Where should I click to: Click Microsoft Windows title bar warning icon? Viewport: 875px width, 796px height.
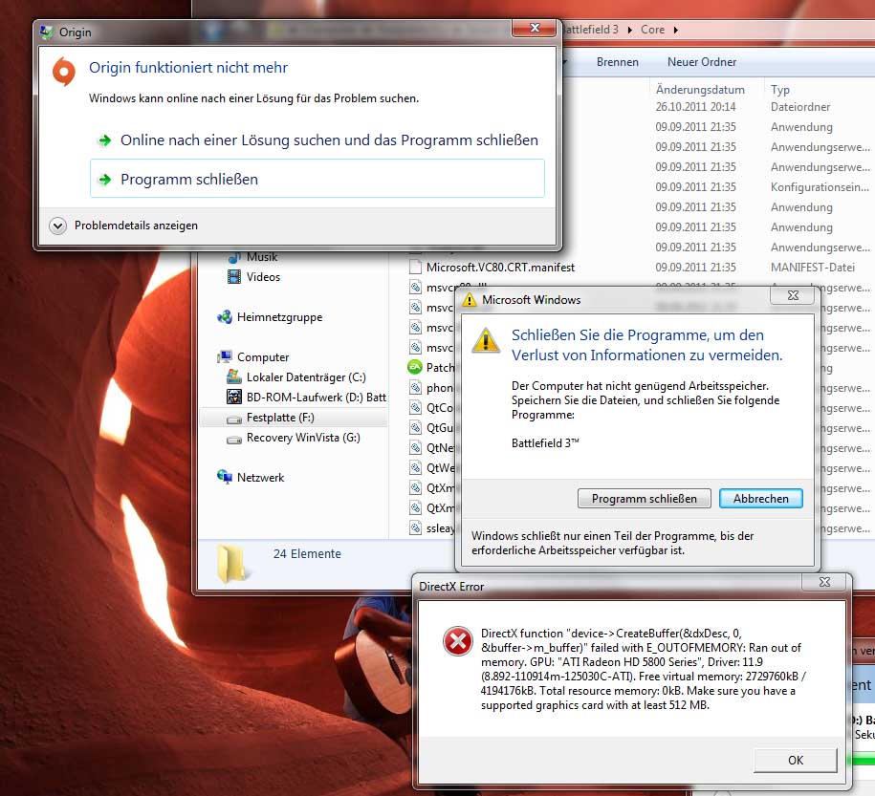pyautogui.click(x=470, y=299)
